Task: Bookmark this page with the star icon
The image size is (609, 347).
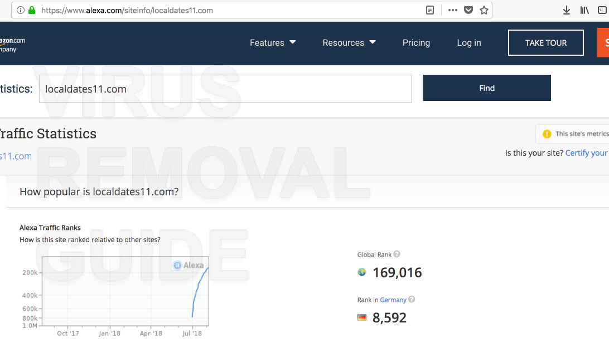Action: pos(484,11)
